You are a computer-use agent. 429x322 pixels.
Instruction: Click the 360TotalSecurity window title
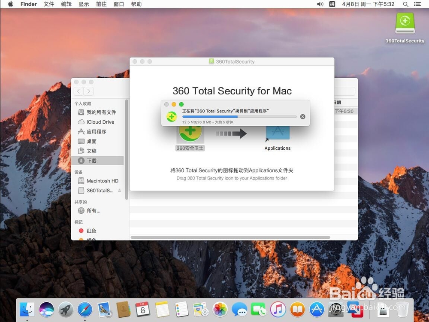click(x=235, y=61)
